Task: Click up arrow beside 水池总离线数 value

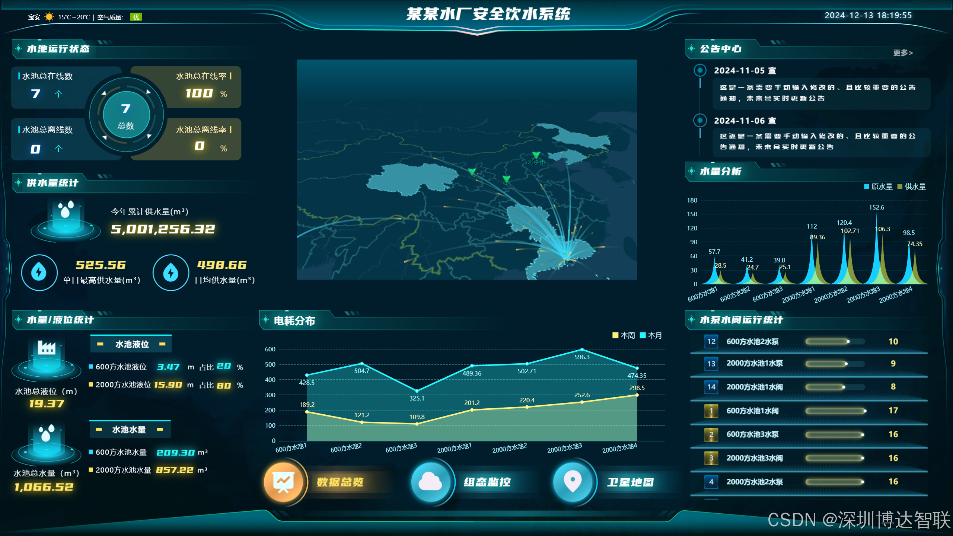Action: click(58, 149)
